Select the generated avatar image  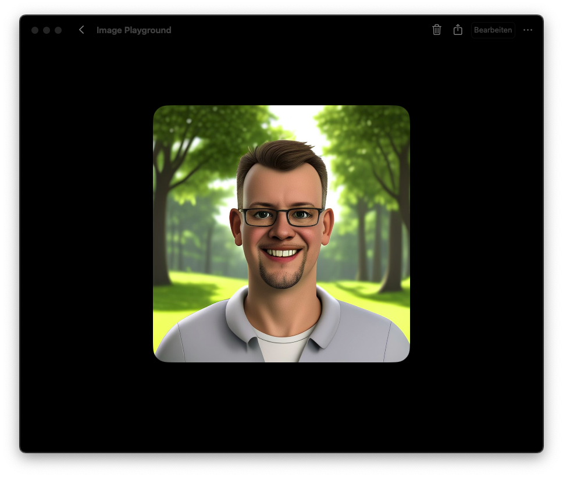(281, 233)
